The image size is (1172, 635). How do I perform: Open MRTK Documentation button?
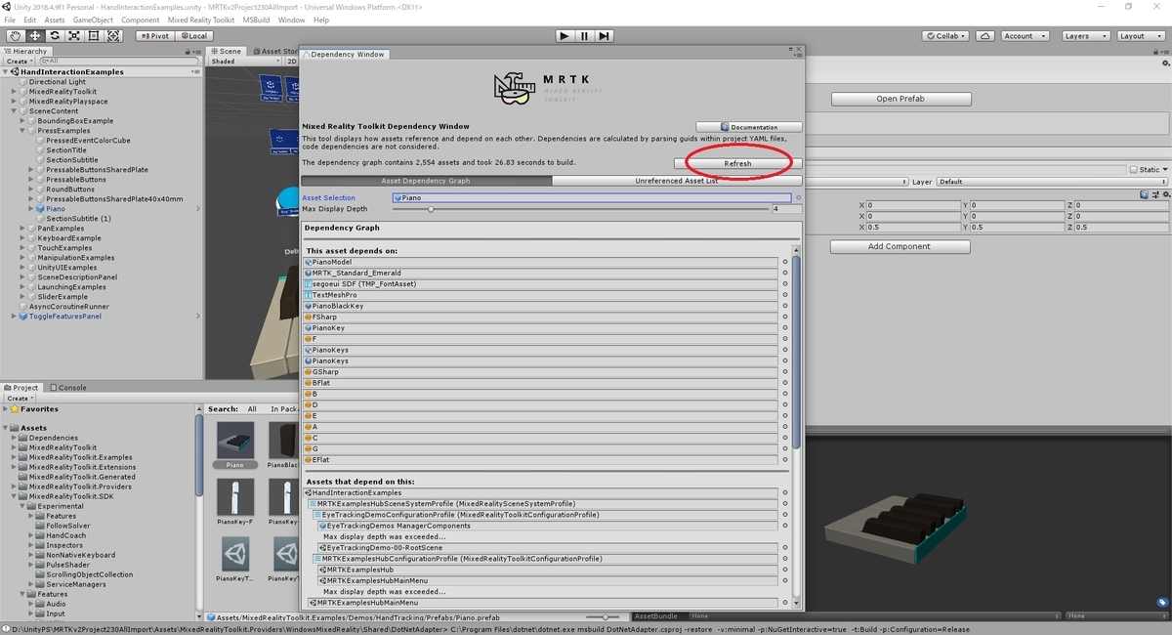point(749,127)
